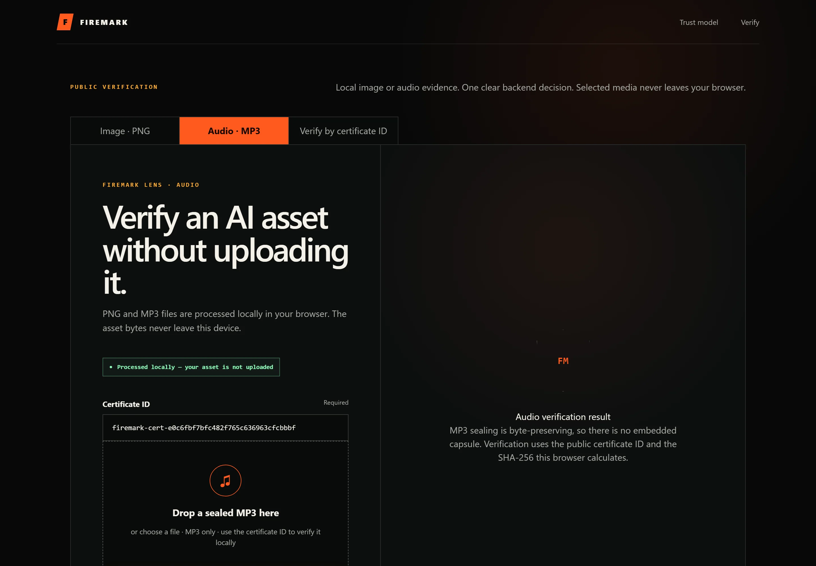
Task: Select the Audio · MP3 tab
Action: pyautogui.click(x=234, y=131)
